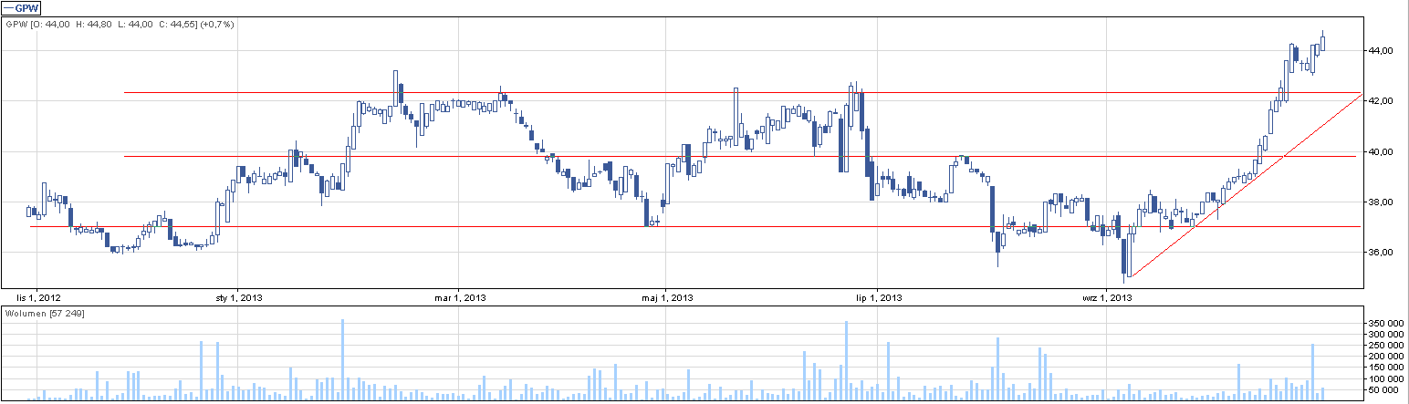Select the red horizontal support line
Image resolution: width=1409 pixels, height=404 pixels.
(694, 226)
